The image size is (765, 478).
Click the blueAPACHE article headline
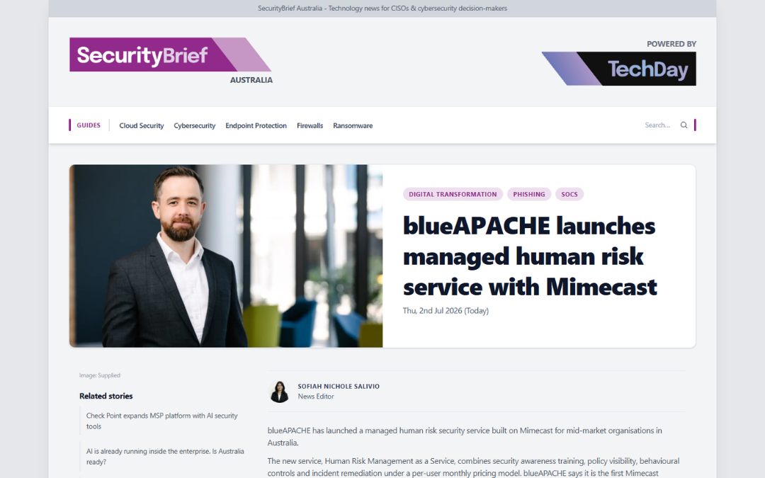(x=530, y=256)
